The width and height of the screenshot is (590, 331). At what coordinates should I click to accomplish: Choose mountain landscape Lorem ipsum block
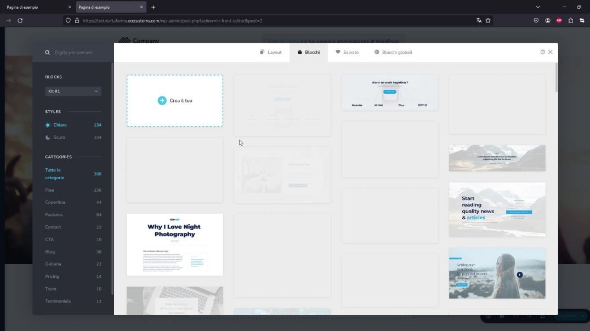tap(497, 158)
